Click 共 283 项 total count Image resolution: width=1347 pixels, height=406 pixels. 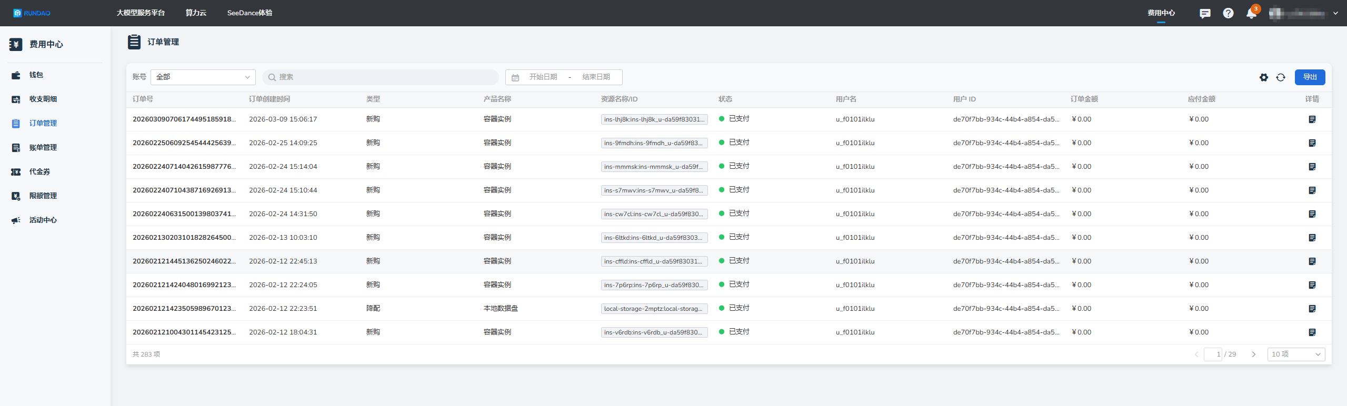146,354
